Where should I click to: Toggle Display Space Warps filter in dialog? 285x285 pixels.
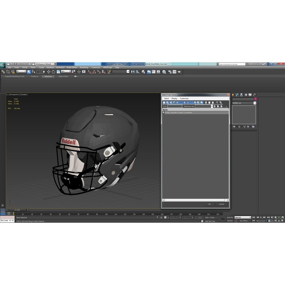click(181, 102)
